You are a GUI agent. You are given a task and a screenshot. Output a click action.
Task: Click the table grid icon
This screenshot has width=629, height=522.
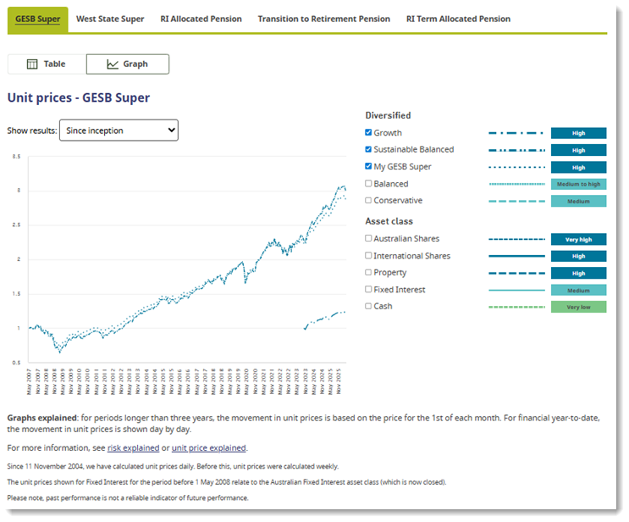point(32,64)
